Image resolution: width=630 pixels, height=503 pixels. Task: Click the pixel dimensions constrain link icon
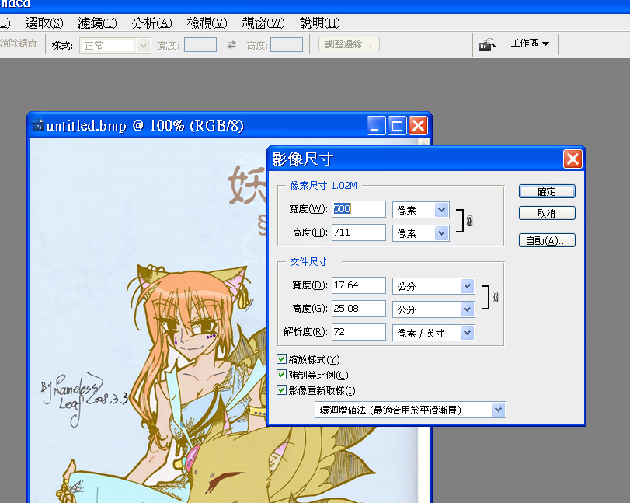[469, 221]
